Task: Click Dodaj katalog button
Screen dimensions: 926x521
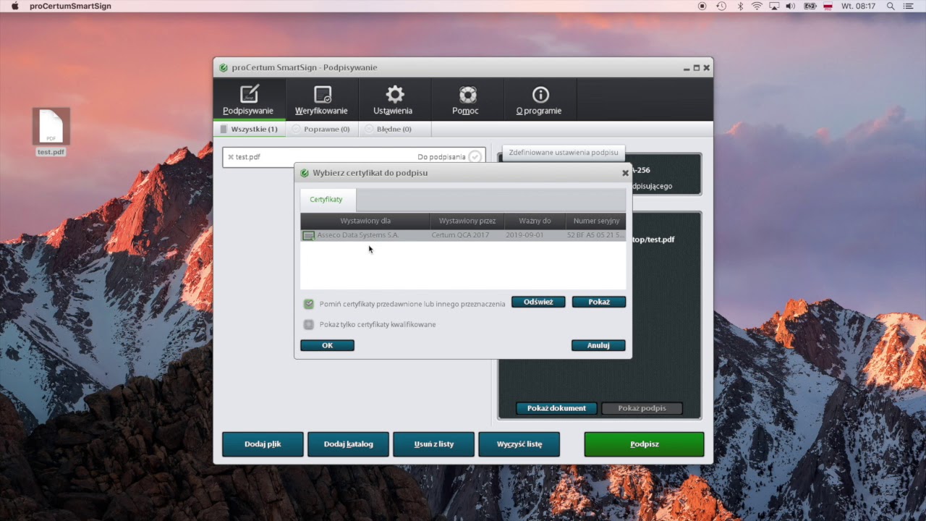Action: pos(348,444)
